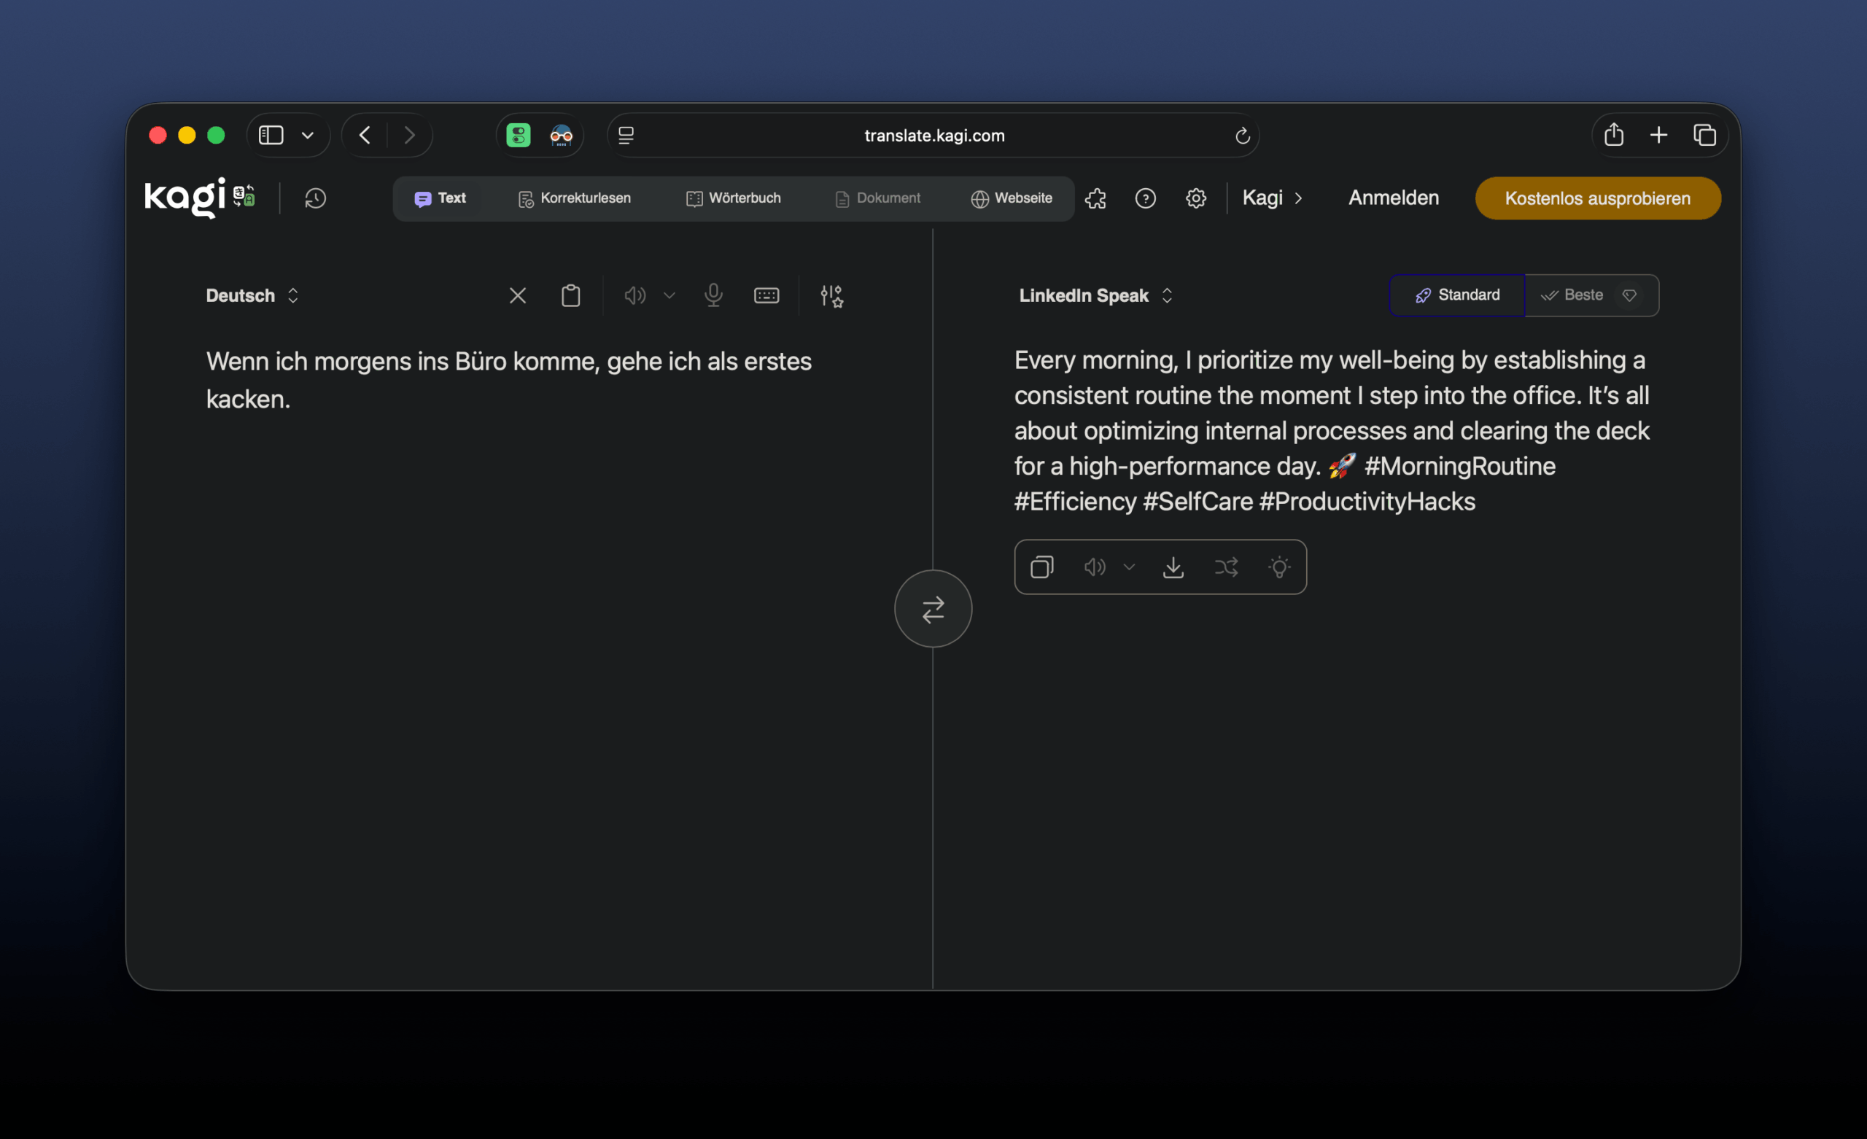The width and height of the screenshot is (1867, 1139).
Task: Click the swap languages button
Action: (933, 609)
